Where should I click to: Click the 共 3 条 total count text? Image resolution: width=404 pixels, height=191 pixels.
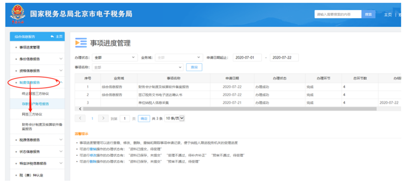[x=157, y=118]
